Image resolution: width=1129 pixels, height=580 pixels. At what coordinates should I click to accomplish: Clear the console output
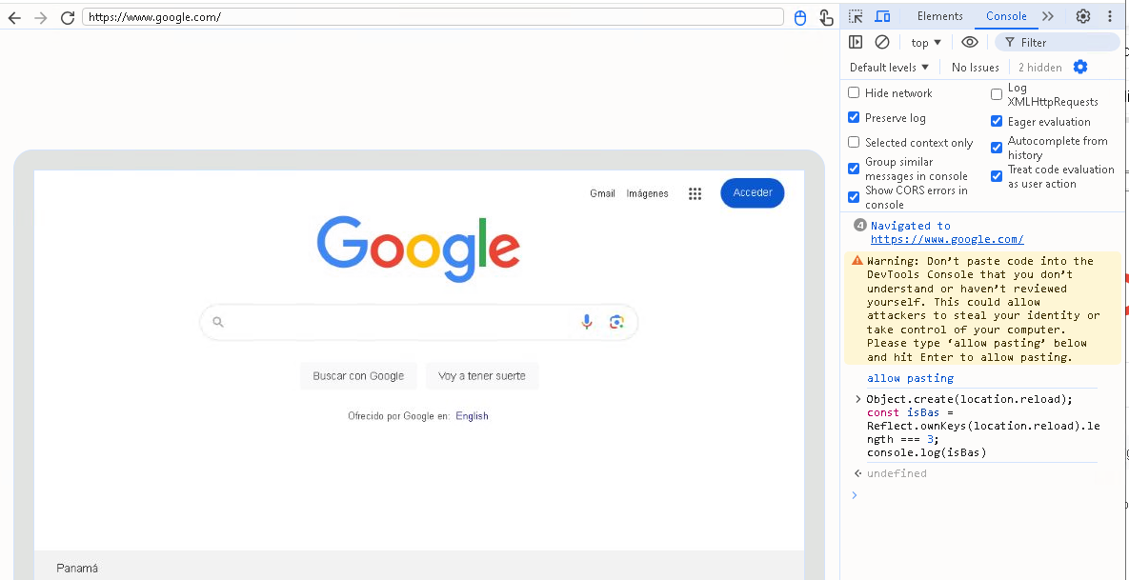pos(882,42)
